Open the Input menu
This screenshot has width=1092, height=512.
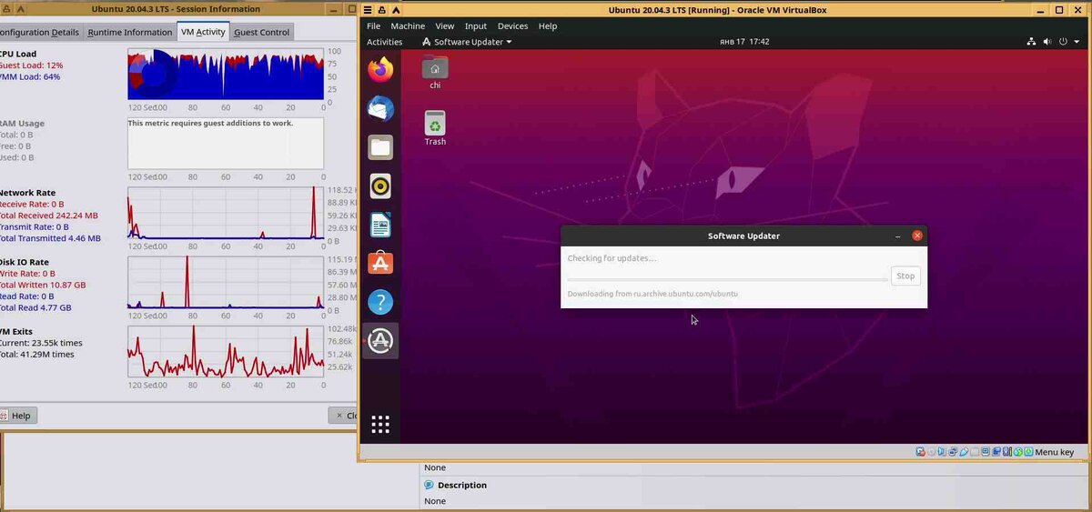click(x=475, y=26)
